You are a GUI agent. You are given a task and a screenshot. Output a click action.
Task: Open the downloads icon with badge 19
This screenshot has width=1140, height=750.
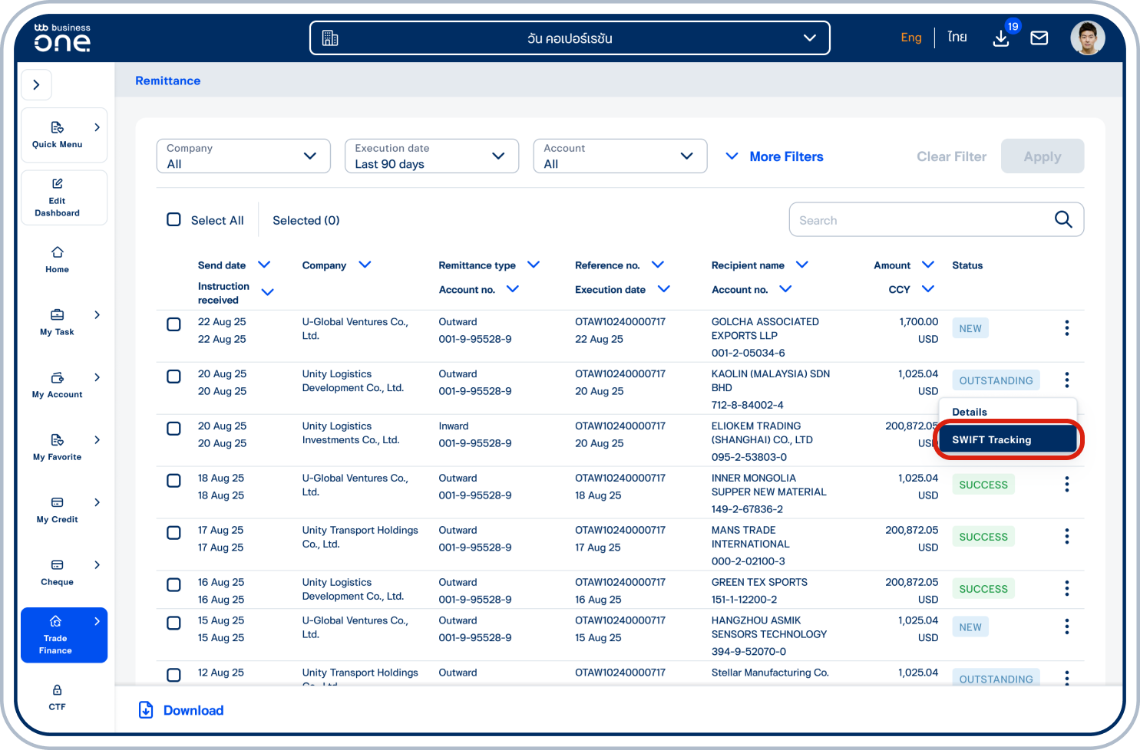pos(1001,38)
